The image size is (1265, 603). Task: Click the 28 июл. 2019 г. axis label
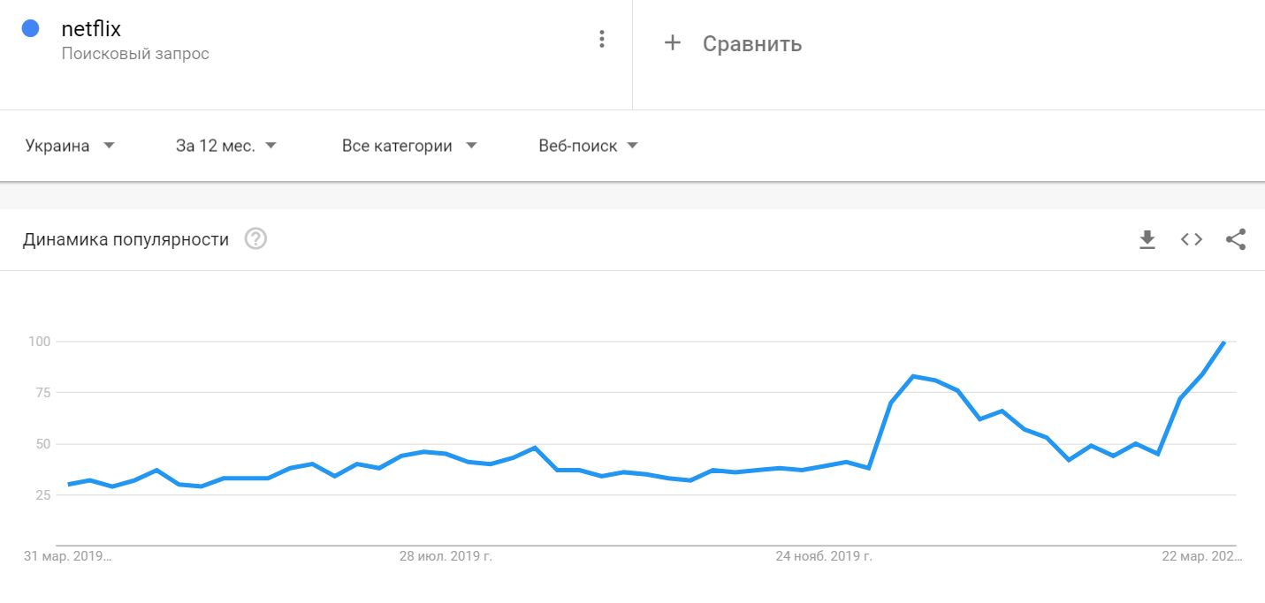click(446, 556)
